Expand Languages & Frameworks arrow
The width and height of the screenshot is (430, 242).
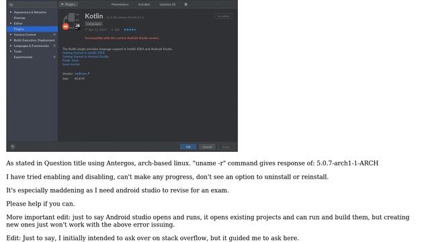coord(11,46)
